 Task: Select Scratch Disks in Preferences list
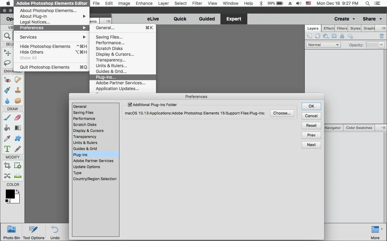click(x=96, y=125)
